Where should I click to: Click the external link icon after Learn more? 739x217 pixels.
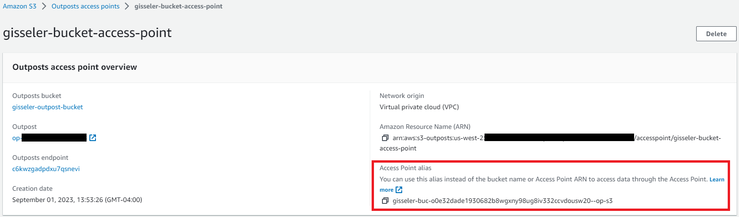click(399, 190)
